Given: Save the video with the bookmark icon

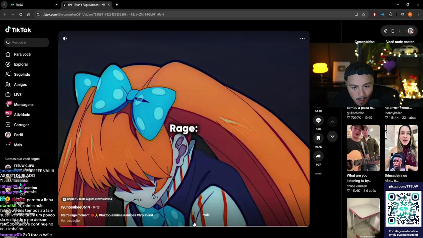Looking at the screenshot, I should click(318, 138).
